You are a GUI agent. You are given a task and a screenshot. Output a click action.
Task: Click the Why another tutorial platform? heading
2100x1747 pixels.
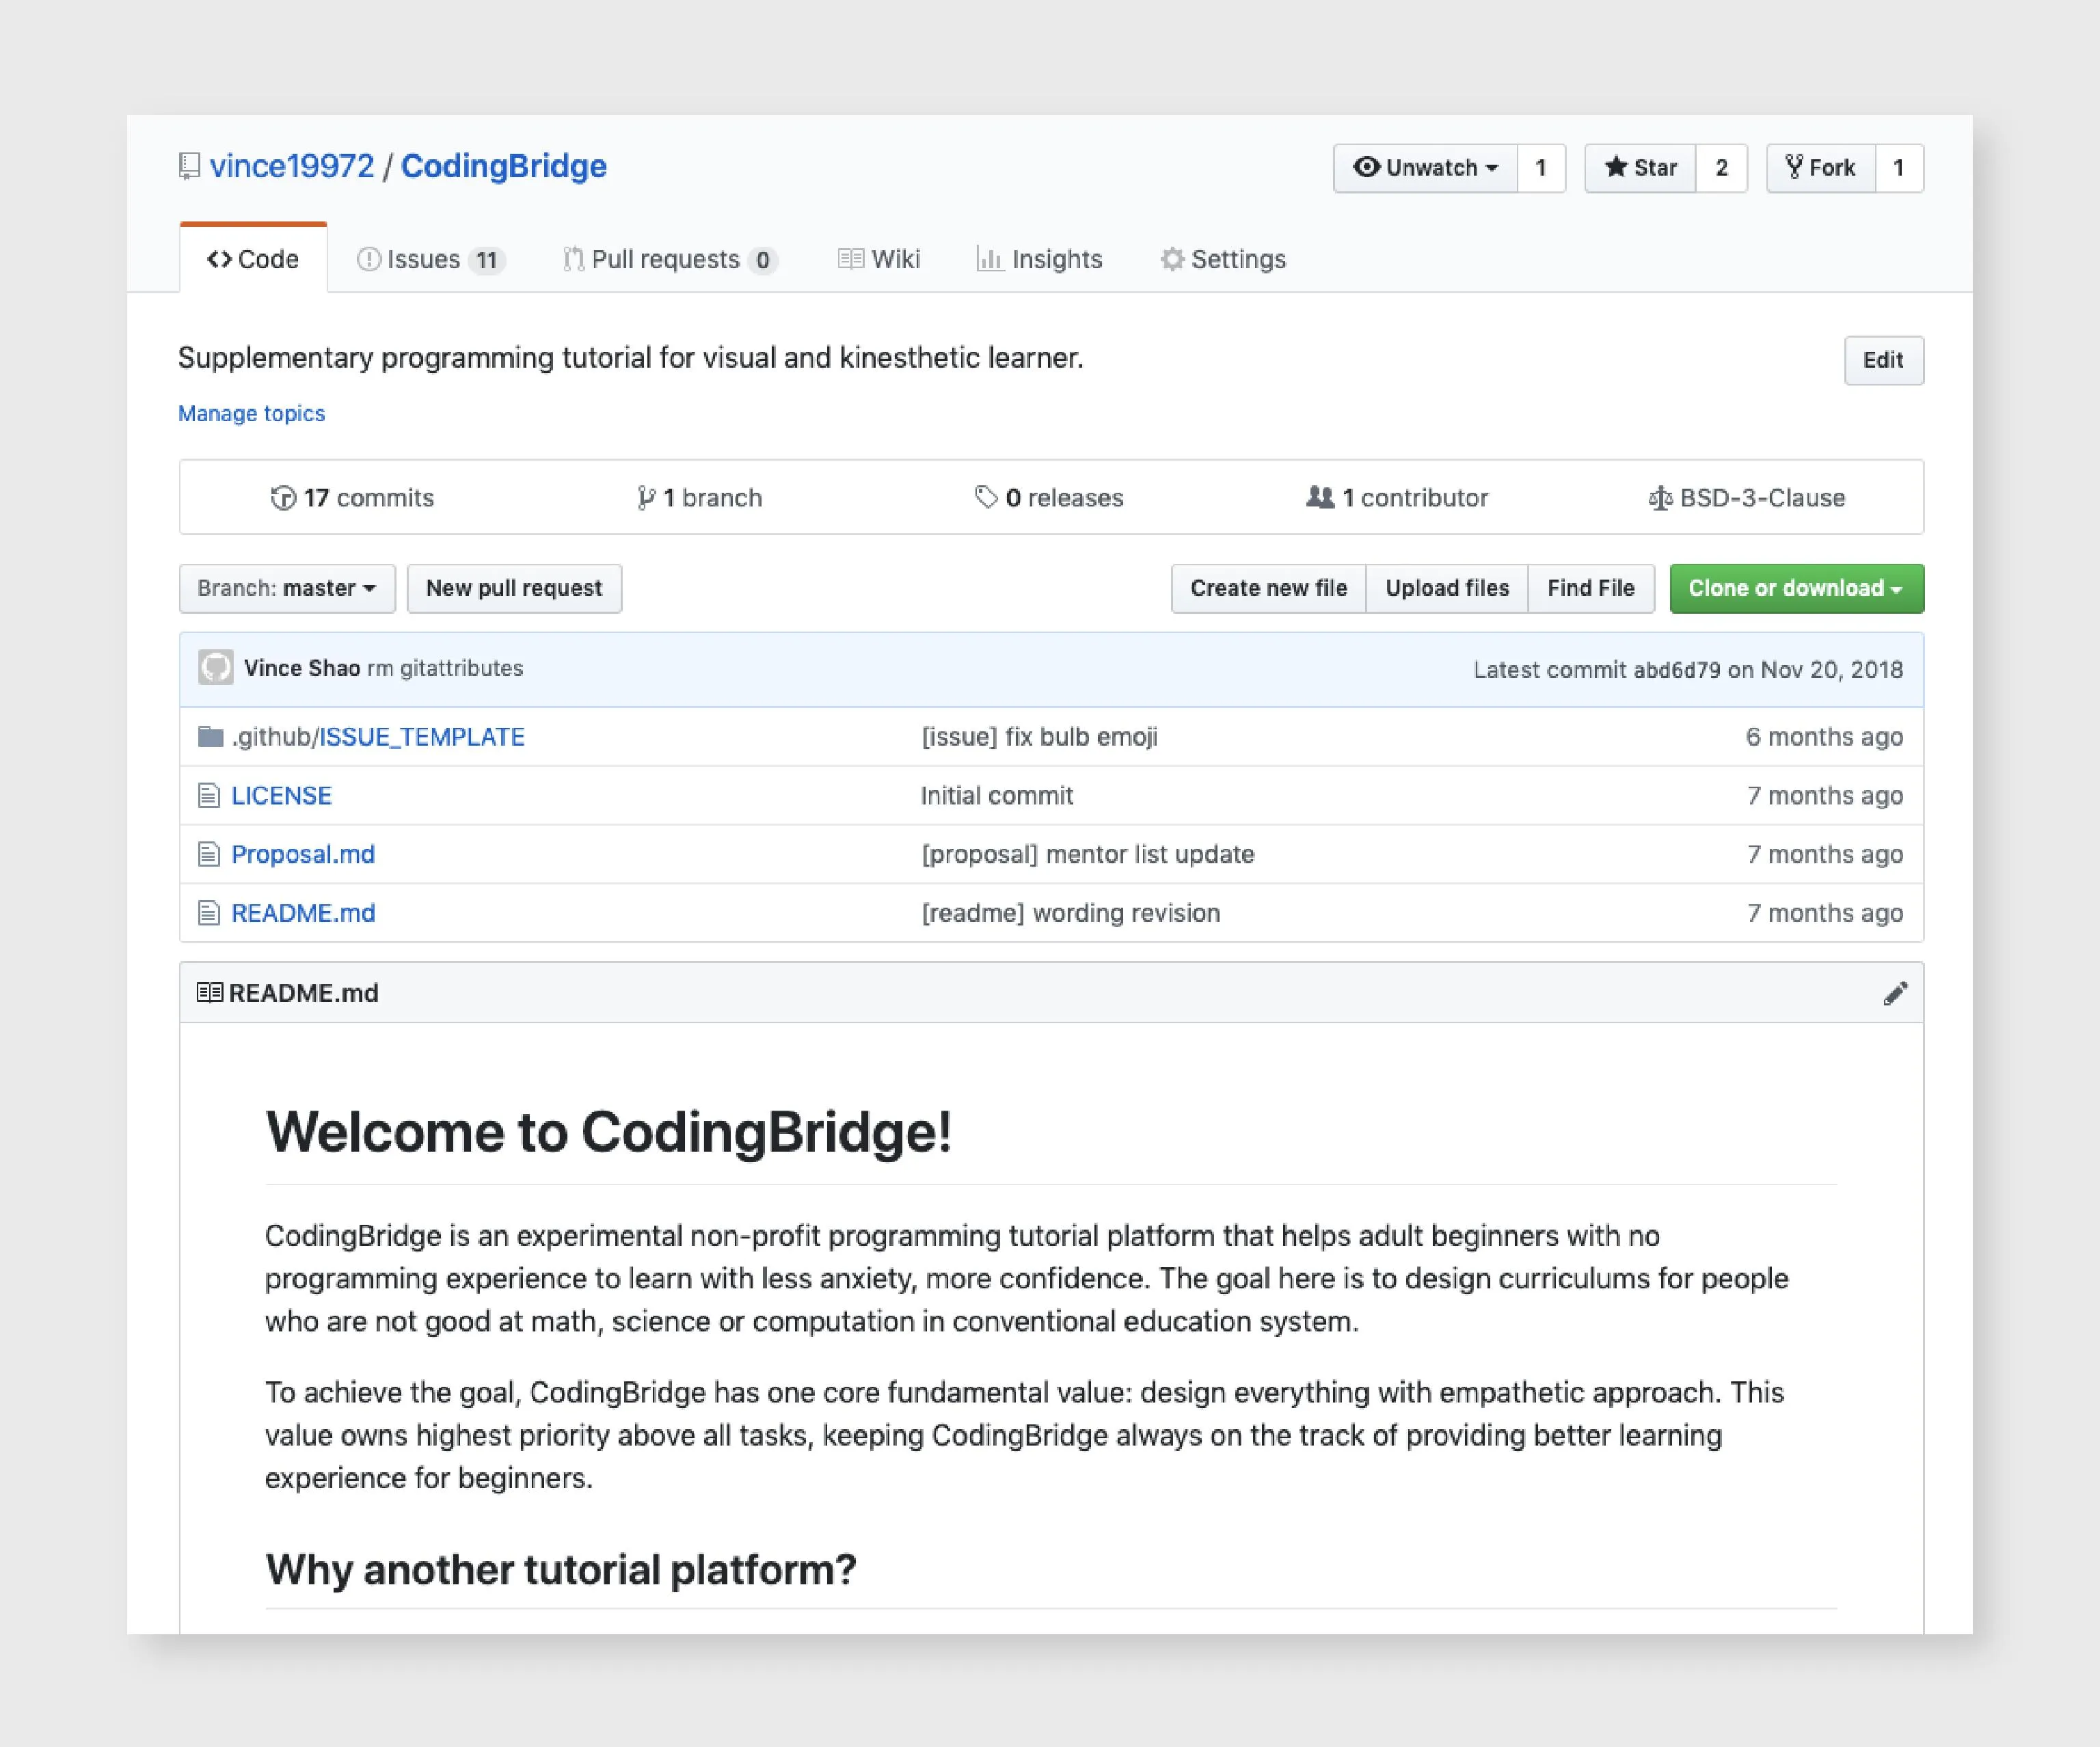[561, 1569]
